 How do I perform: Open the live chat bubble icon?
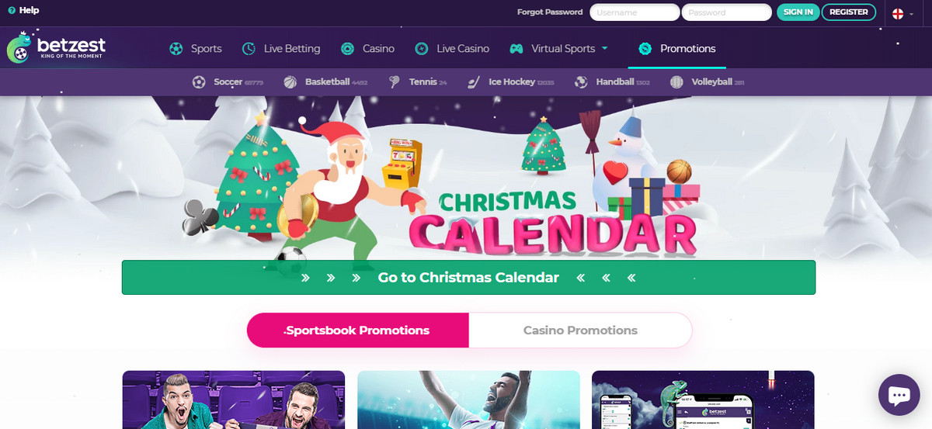(899, 397)
